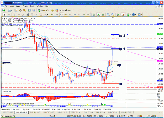The height and width of the screenshot is (118, 164).
Task: Expand the Periods dropdown arrow
Action: click(x=136, y=15)
